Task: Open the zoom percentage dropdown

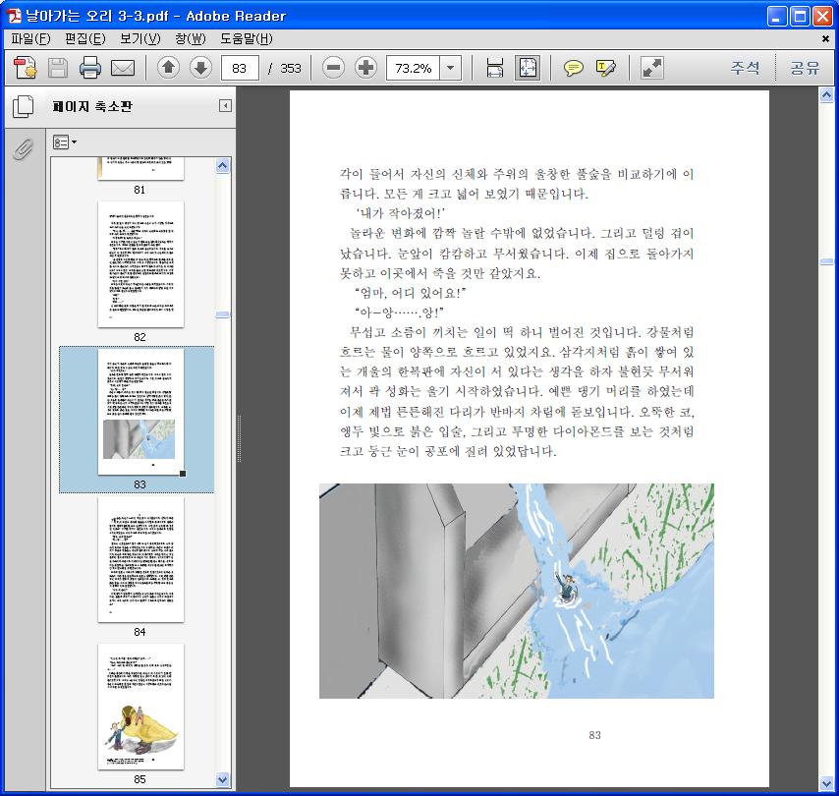Action: [451, 68]
